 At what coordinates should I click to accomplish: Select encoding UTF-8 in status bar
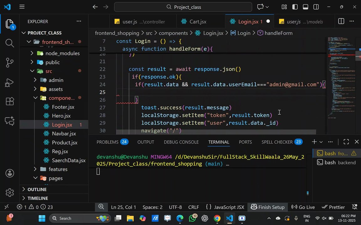click(175, 207)
